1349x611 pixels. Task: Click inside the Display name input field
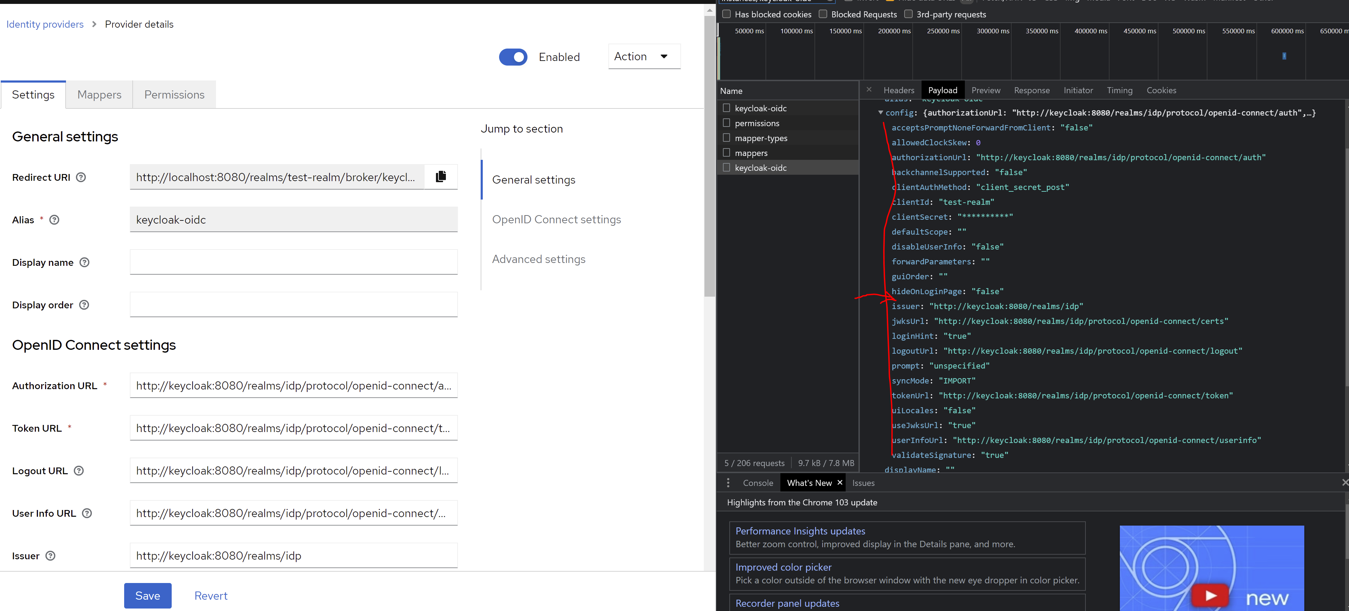[294, 262]
